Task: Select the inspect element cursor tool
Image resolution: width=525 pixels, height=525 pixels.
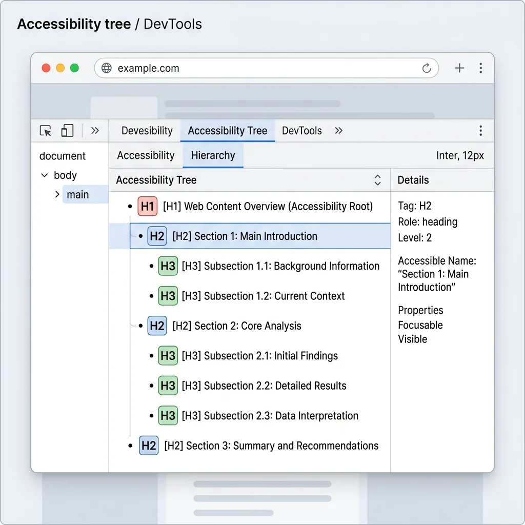Action: pos(46,131)
